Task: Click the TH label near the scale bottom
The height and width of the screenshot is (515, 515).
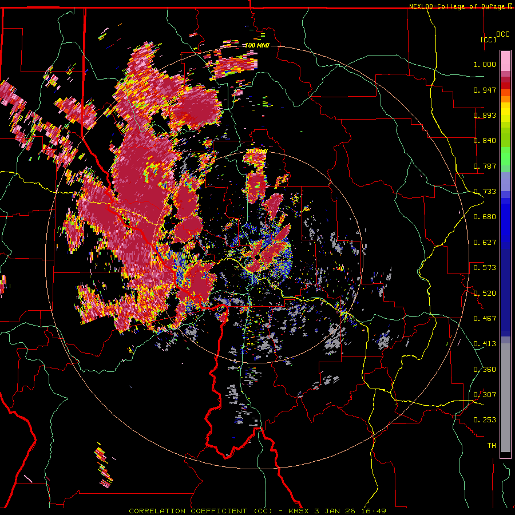Action: 492,446
